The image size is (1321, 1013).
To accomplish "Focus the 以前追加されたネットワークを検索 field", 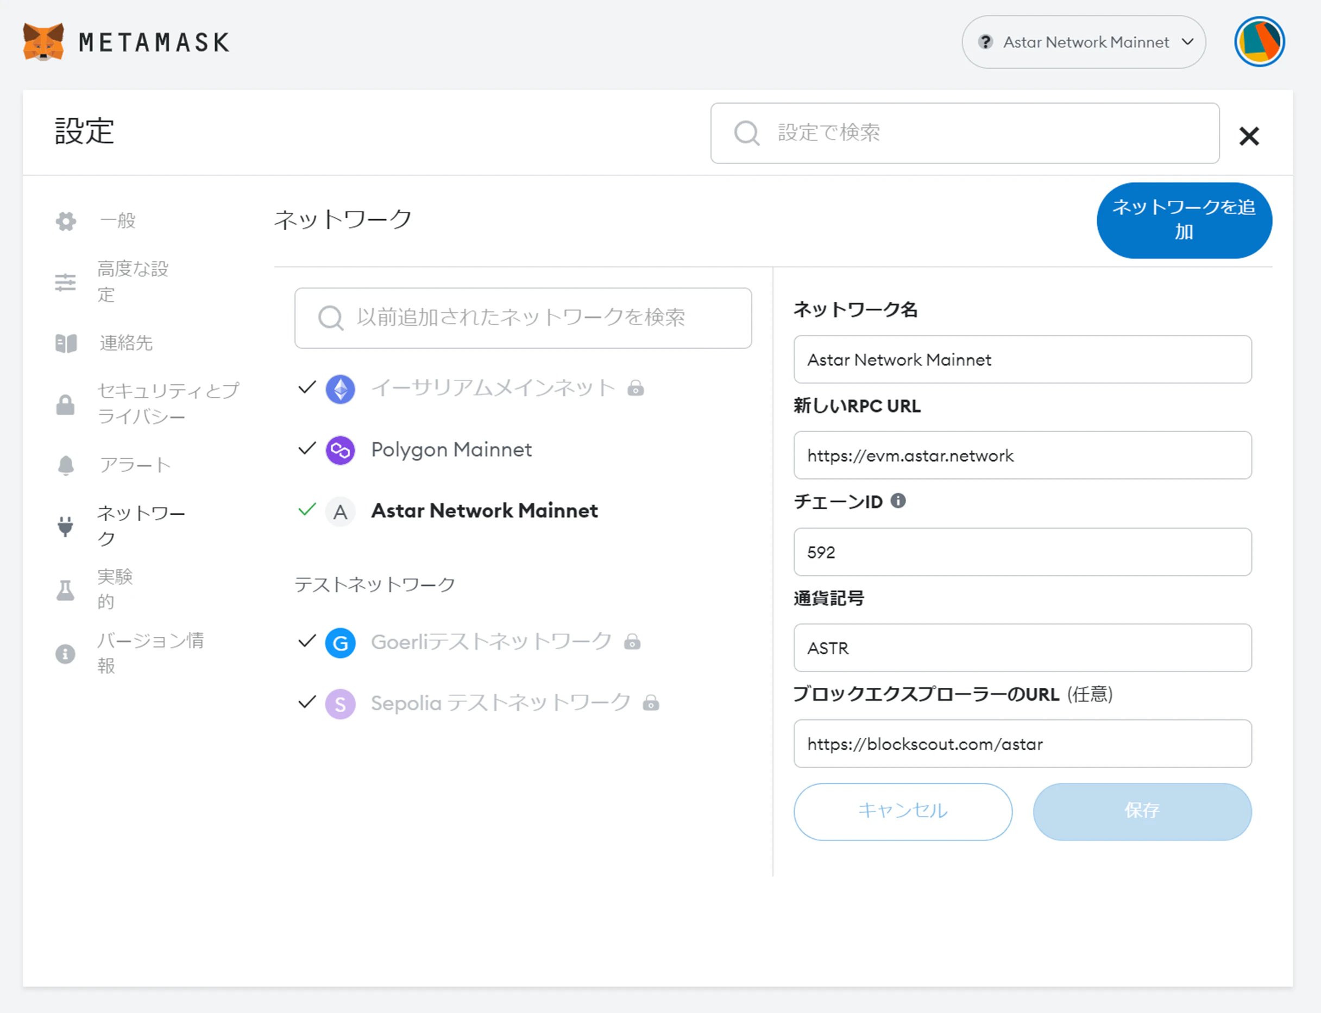I will coord(523,318).
